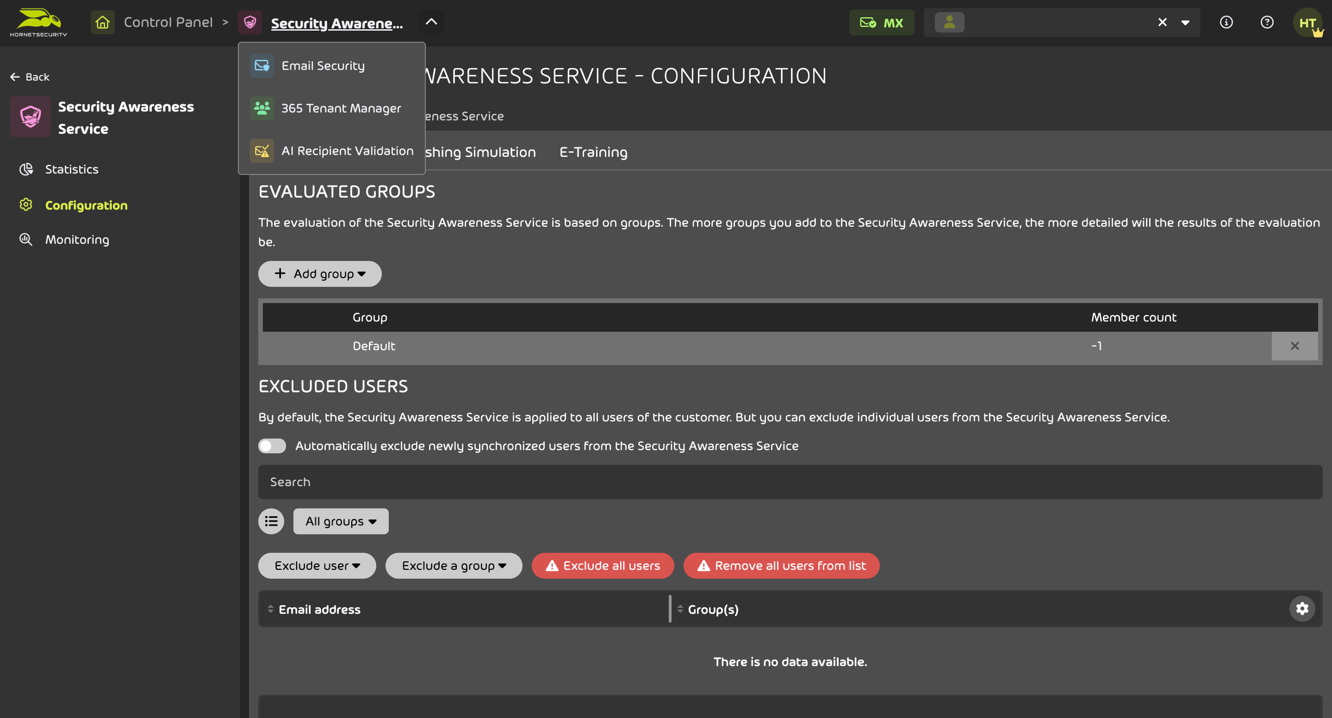Click the 365 Tenant Manager people icon
This screenshot has width=1332, height=718.
point(262,108)
